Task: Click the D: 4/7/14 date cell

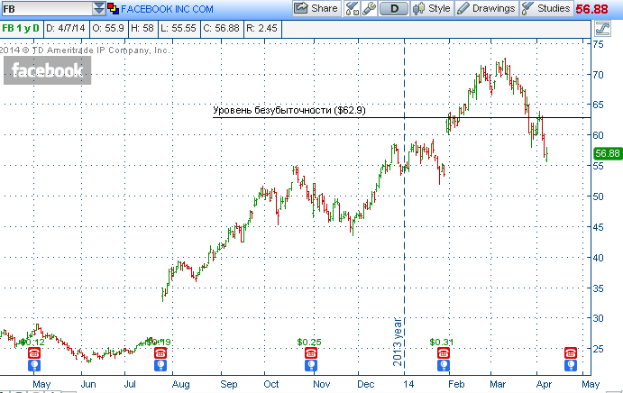Action: (x=66, y=28)
